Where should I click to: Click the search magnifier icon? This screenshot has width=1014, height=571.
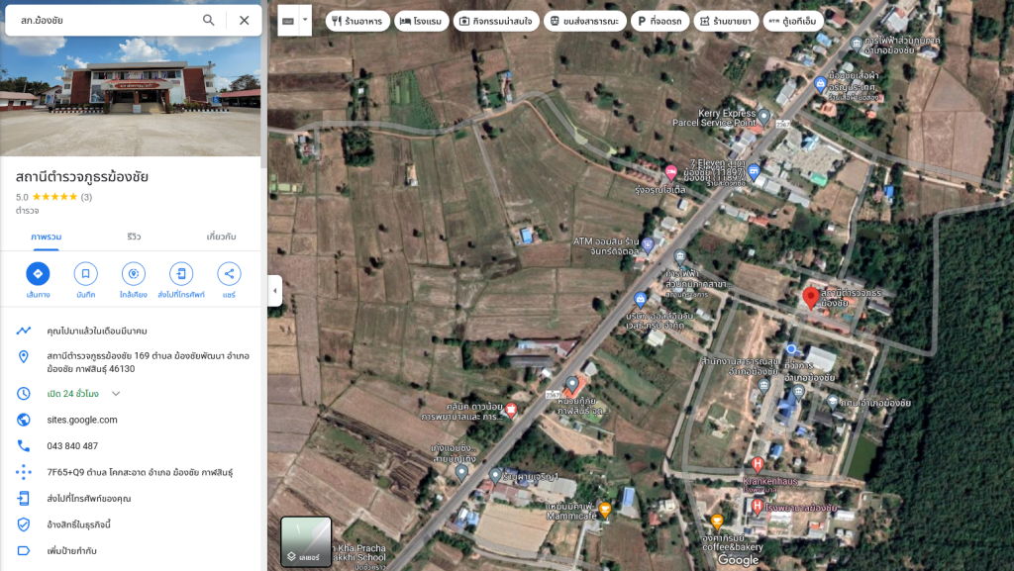tap(208, 20)
